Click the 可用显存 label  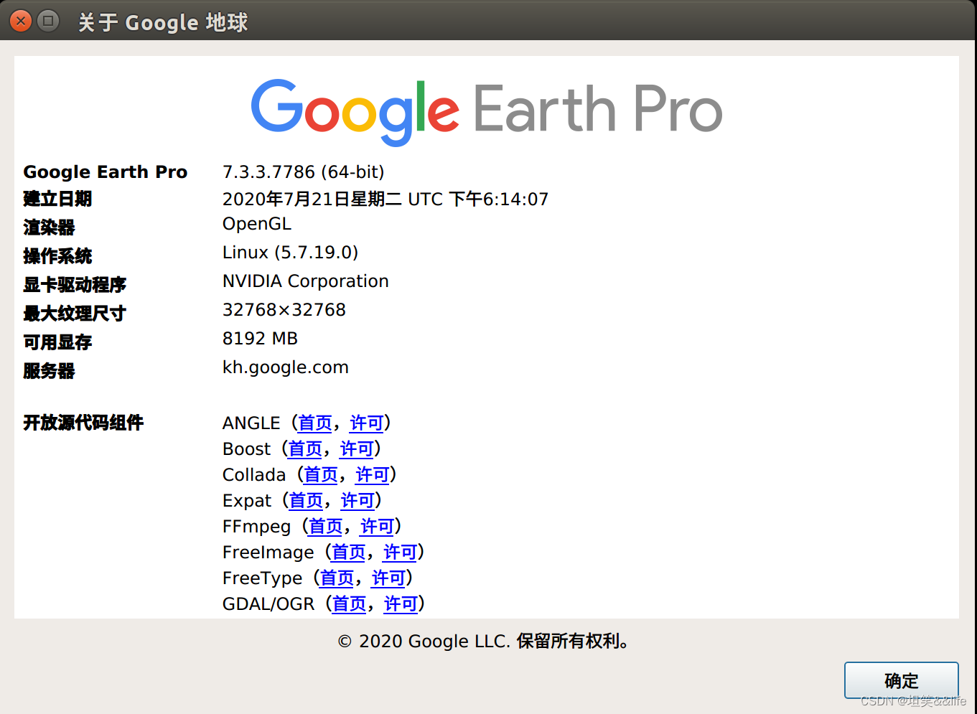[x=57, y=342]
